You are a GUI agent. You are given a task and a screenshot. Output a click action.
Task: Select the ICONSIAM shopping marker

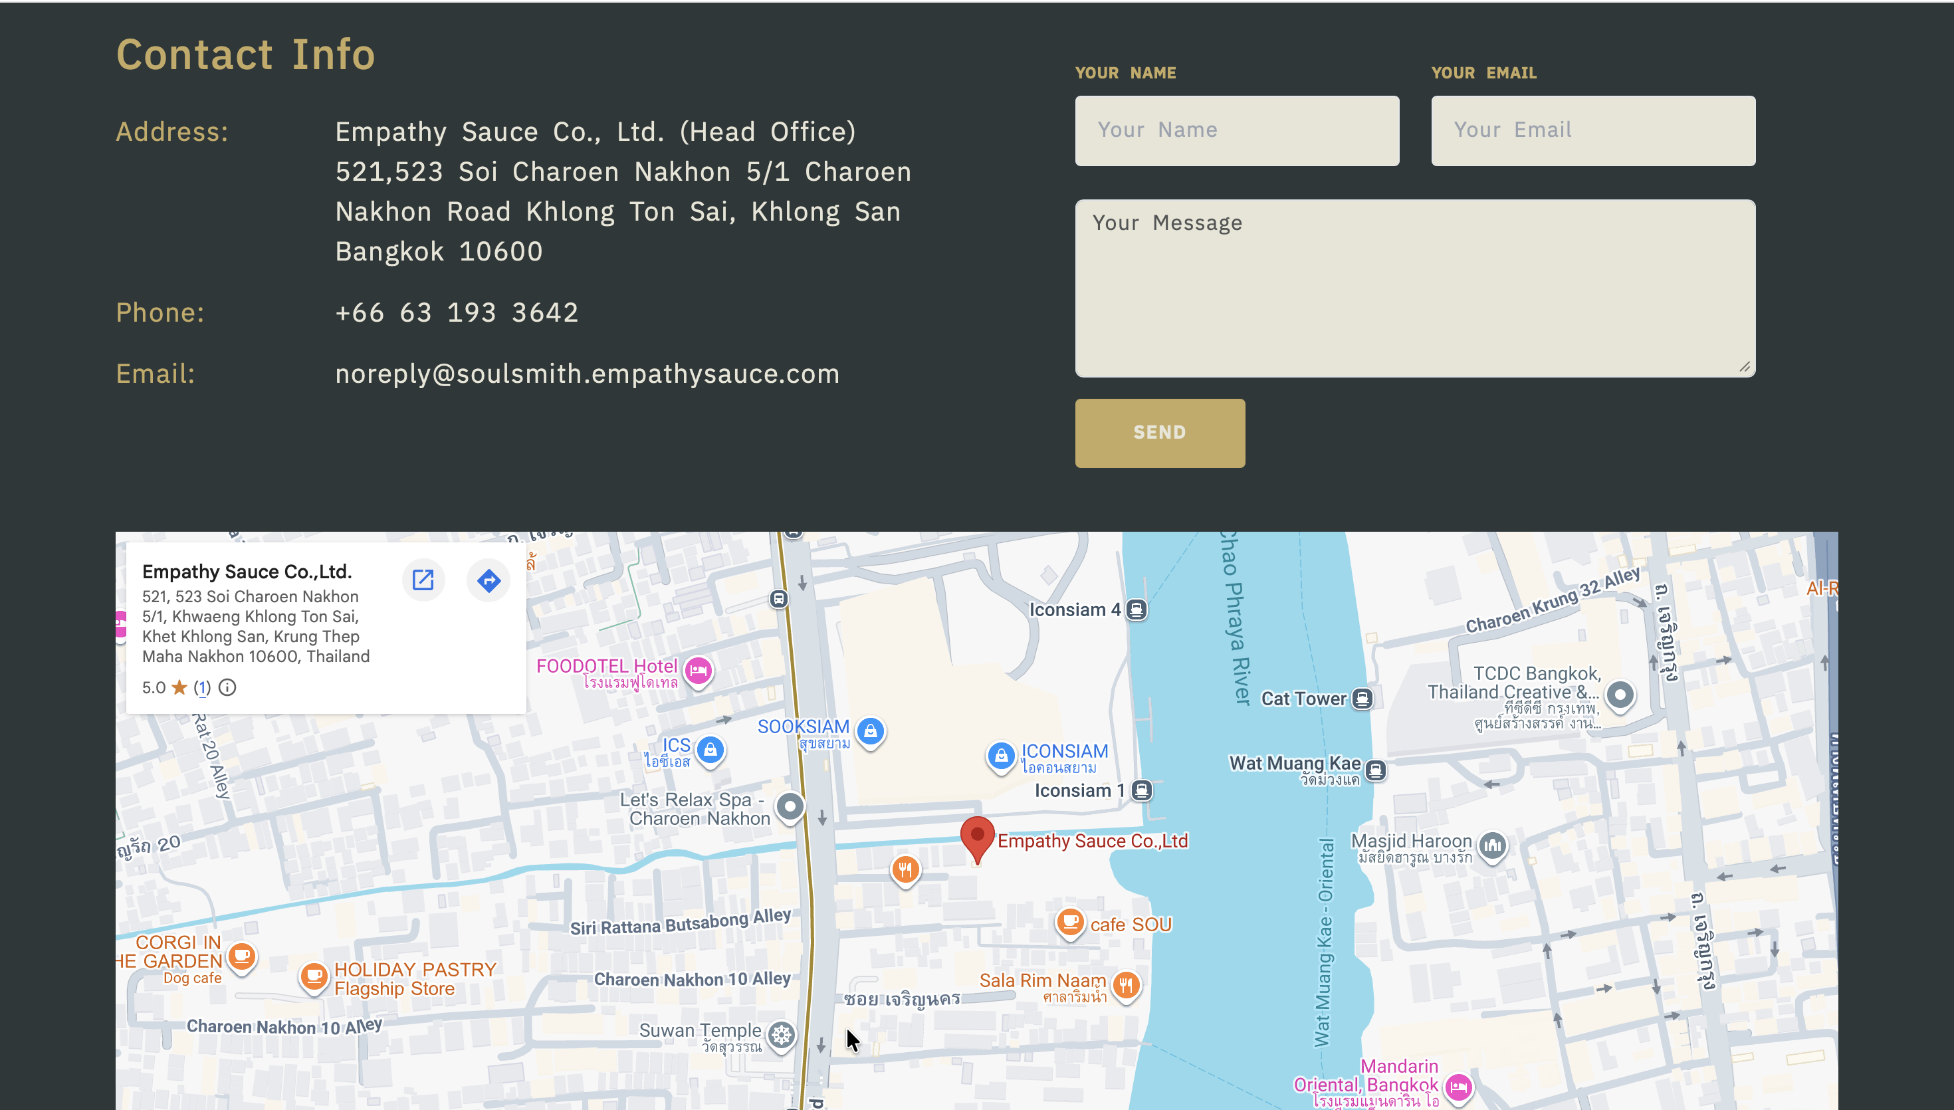1001,756
